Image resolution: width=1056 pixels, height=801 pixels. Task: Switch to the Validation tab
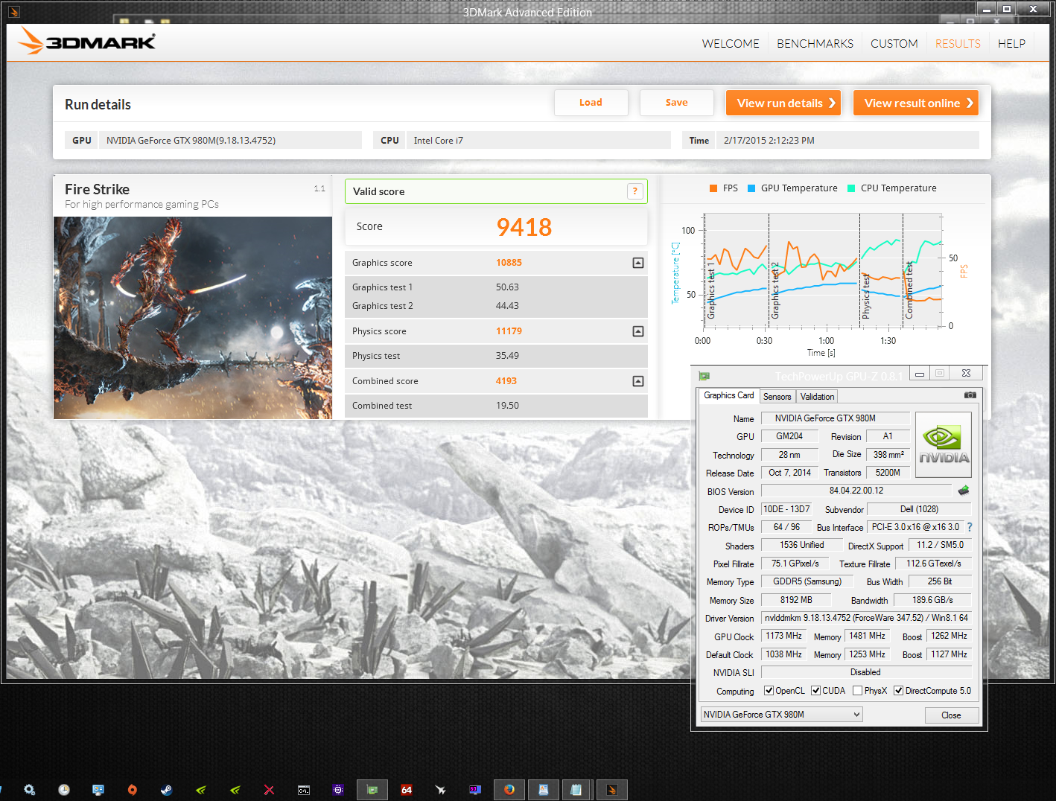pos(817,397)
